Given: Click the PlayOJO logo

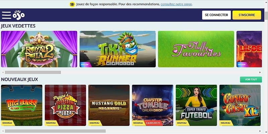Looking at the screenshot, I should click(19, 15).
